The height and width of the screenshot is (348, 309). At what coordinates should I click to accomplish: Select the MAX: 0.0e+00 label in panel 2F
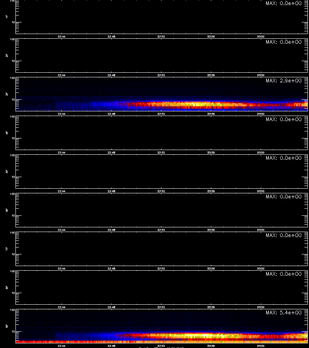[284, 42]
